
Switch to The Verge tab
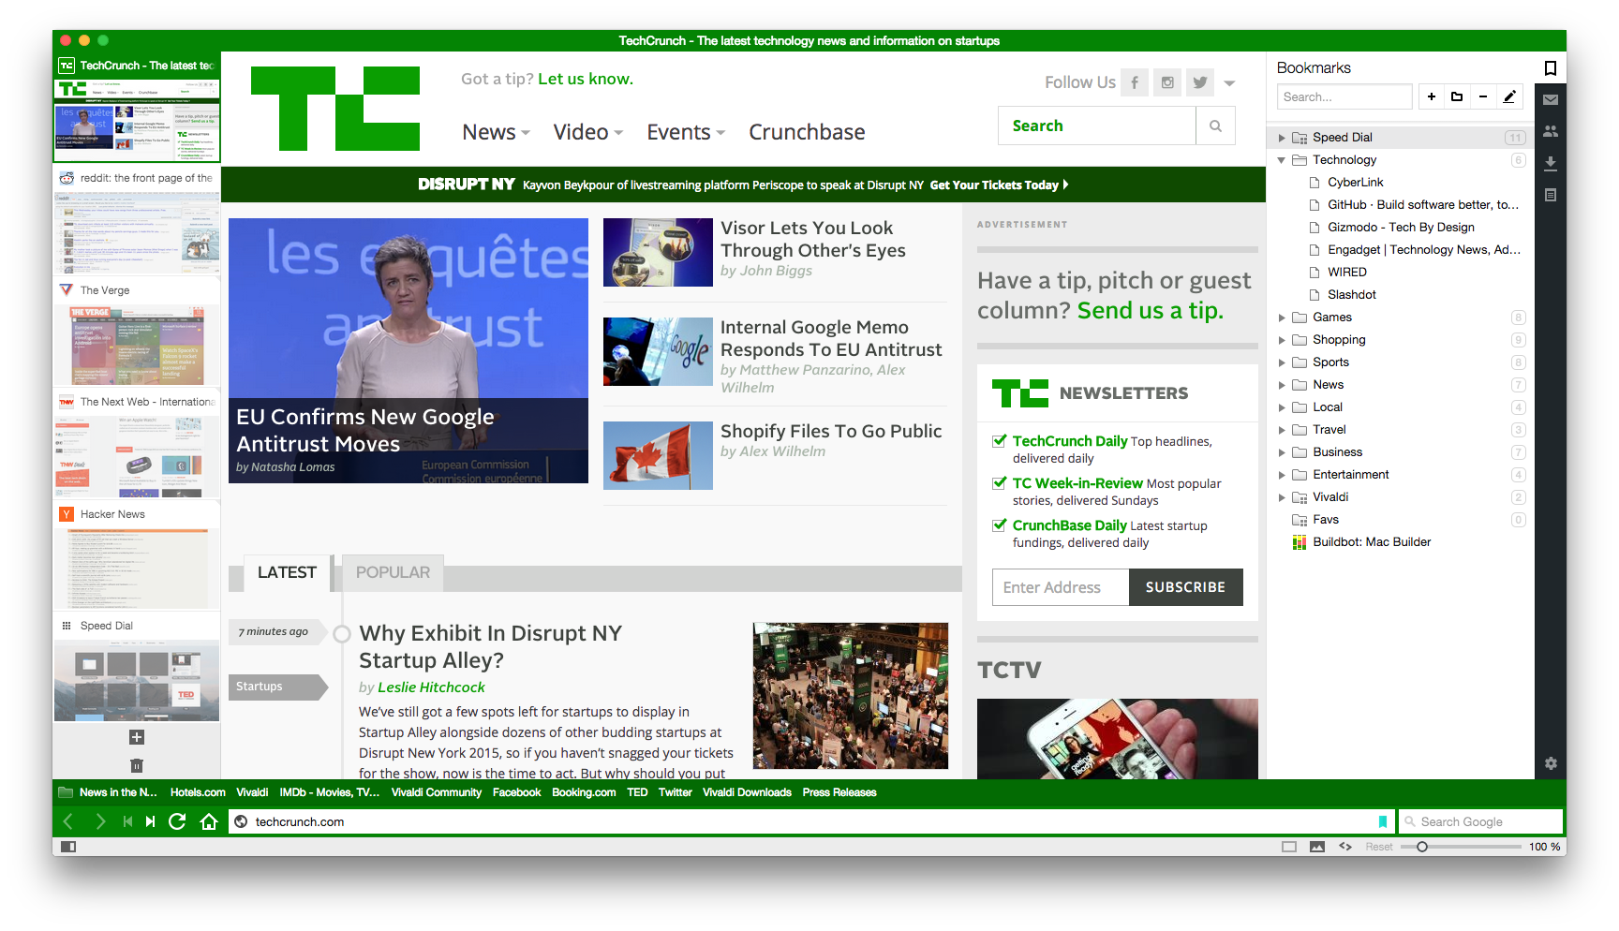[137, 332]
